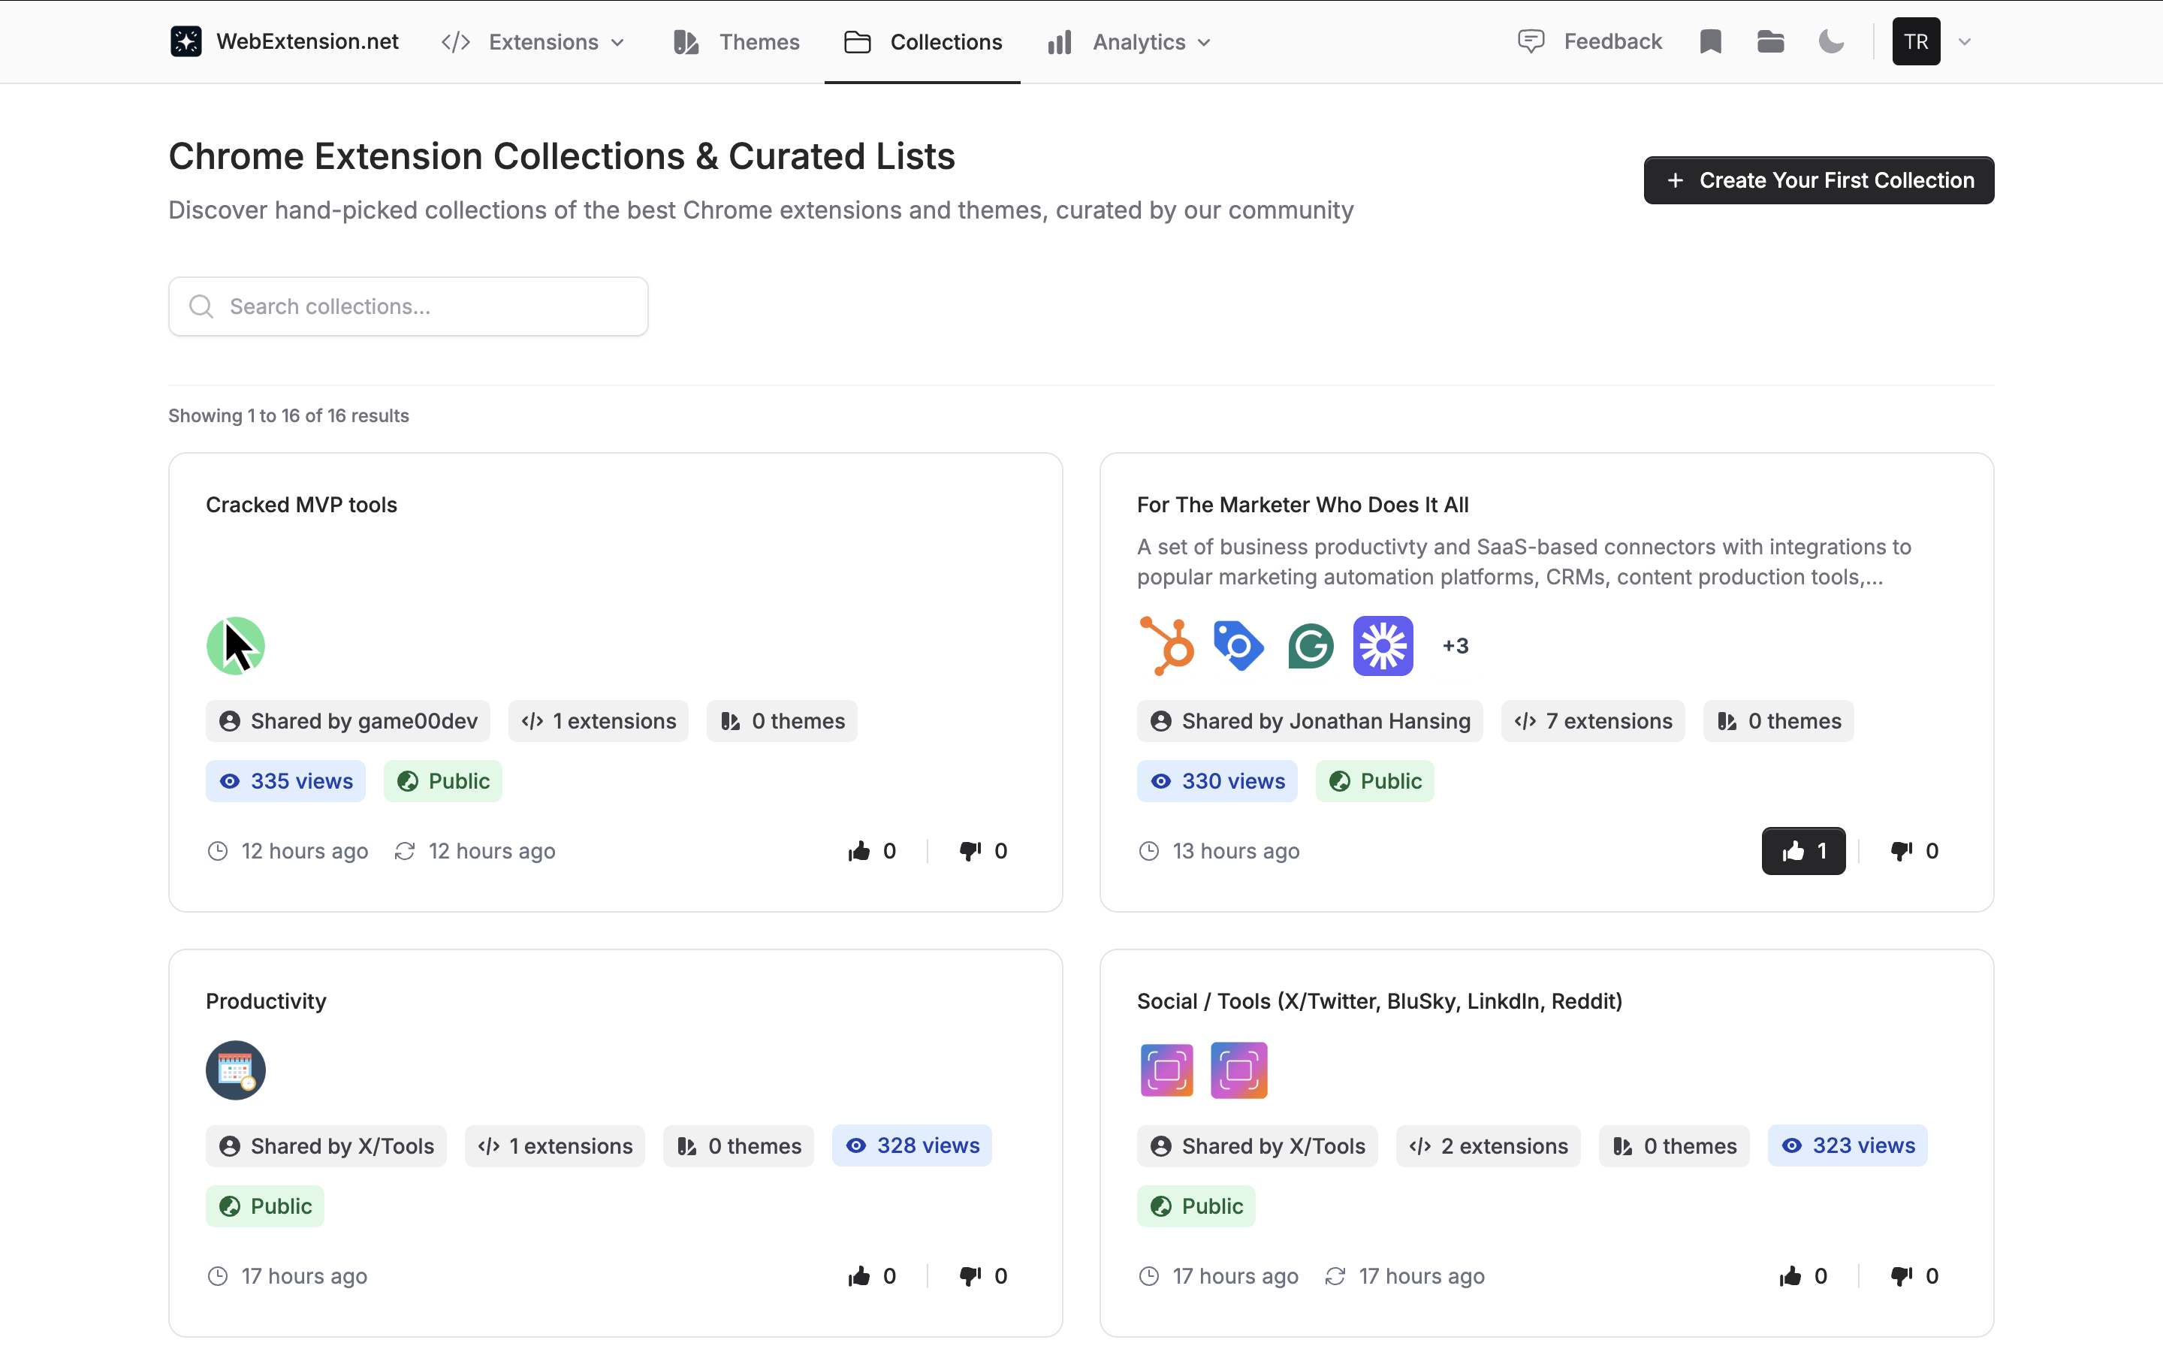Click the HubSpot extension icon
Viewport: 2163px width, 1352px height.
[1166, 644]
